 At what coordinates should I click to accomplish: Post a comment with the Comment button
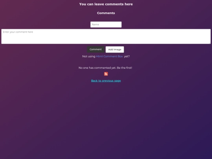tap(95, 49)
